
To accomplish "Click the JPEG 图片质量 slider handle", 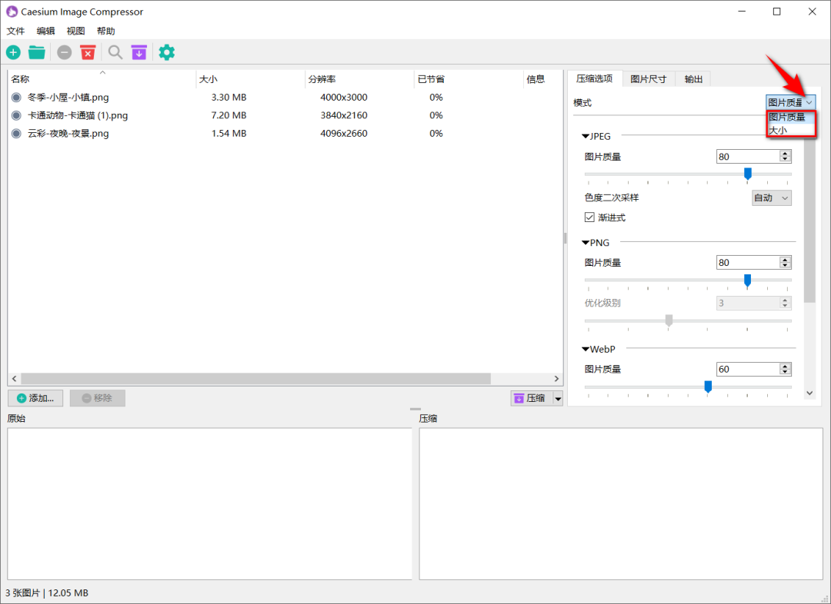I will coord(747,174).
